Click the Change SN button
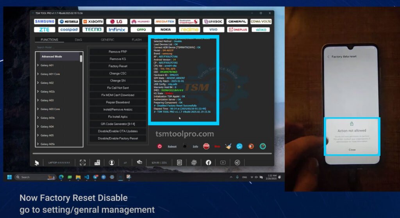This screenshot has width=400, height=218. coord(118,81)
